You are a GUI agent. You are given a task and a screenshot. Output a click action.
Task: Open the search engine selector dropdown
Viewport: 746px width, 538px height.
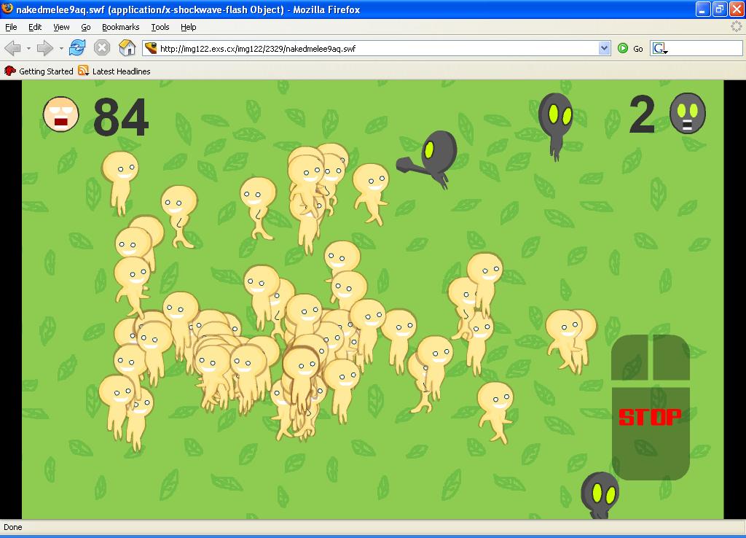click(661, 49)
